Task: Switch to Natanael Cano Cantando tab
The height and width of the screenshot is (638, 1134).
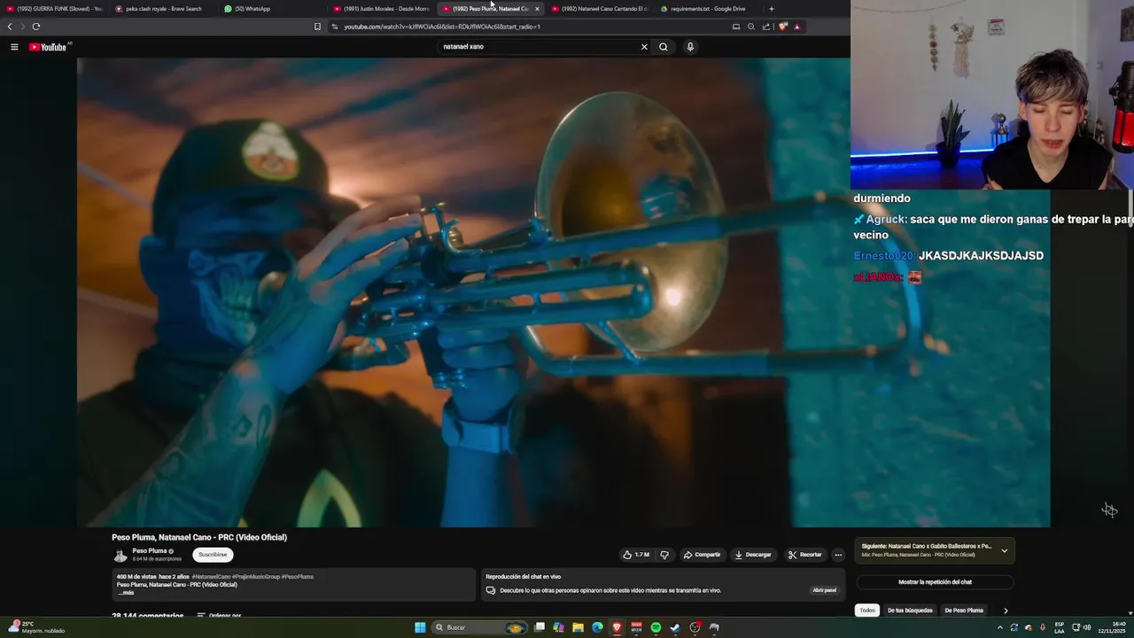Action: point(599,9)
